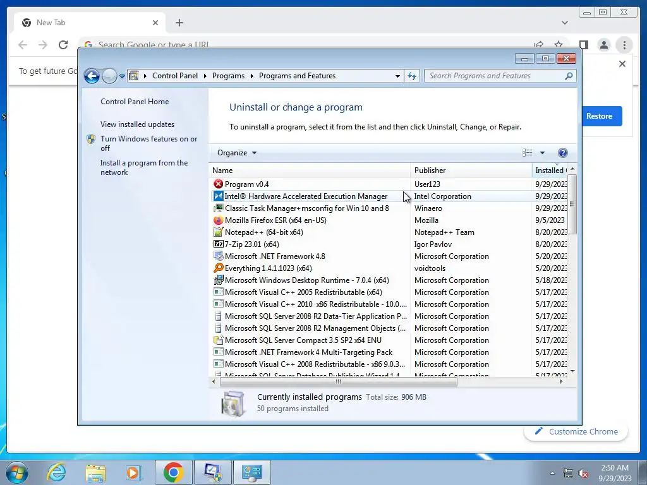Image resolution: width=647 pixels, height=485 pixels.
Task: Open Chrome on the taskbar
Action: tap(173, 472)
